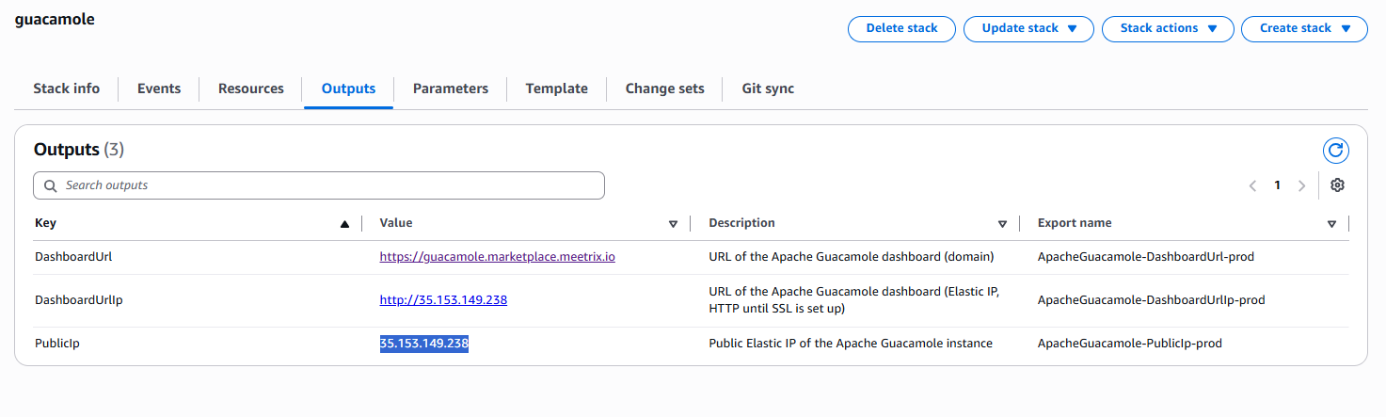Open the guacamole.marketplace.meetrix.io link
1386x417 pixels.
pos(498,256)
